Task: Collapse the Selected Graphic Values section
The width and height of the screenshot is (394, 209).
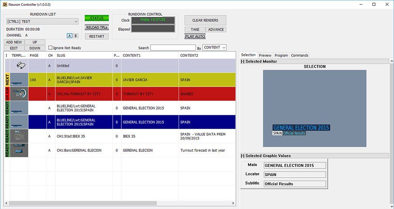Action: tap(243, 156)
